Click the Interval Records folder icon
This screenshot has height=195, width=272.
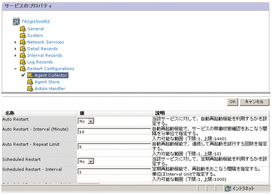(x=22, y=55)
